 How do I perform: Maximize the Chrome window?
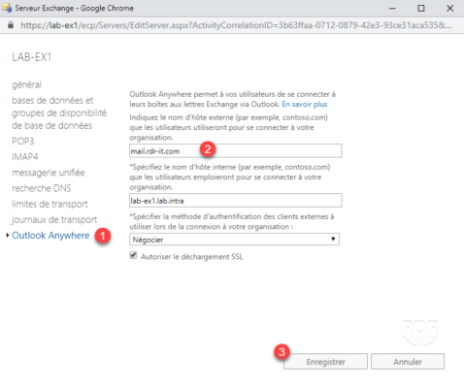click(x=421, y=8)
